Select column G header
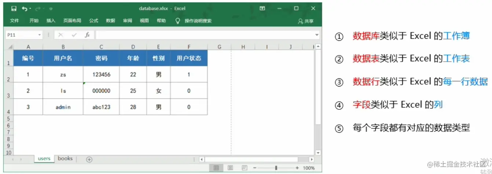Viewport: 492px width, 174px height. pyautogui.click(x=219, y=47)
